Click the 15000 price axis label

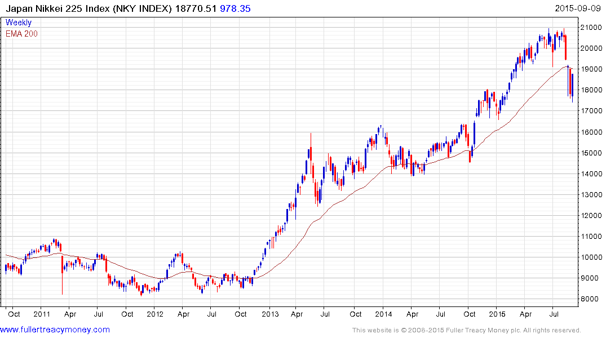[x=591, y=153]
